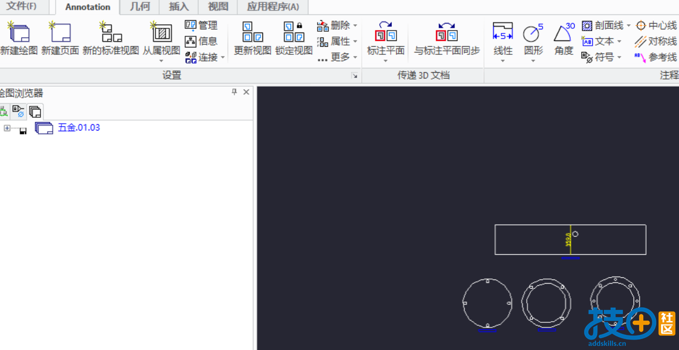679x350 pixels.
Task: Open the 圆形 dropdown arrow
Action: (533, 61)
